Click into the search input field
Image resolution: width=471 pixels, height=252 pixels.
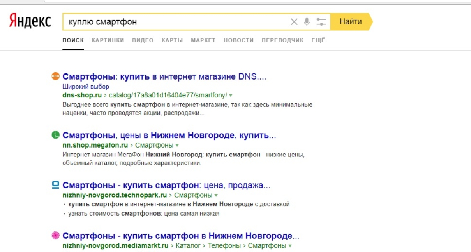[x=175, y=22]
